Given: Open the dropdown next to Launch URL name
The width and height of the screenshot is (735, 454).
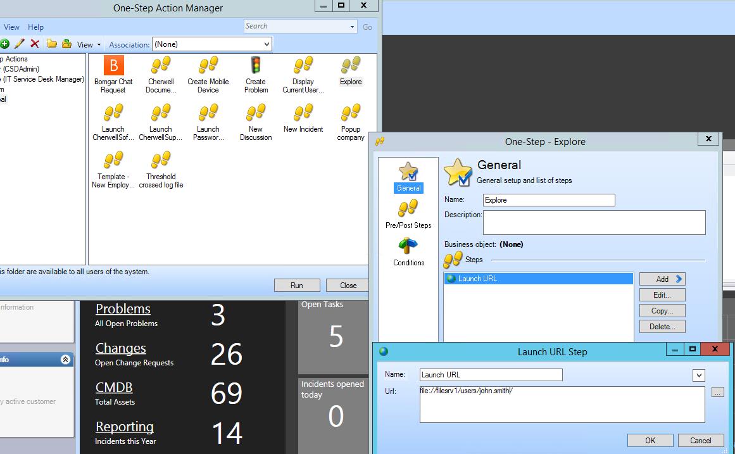Looking at the screenshot, I should pos(698,375).
